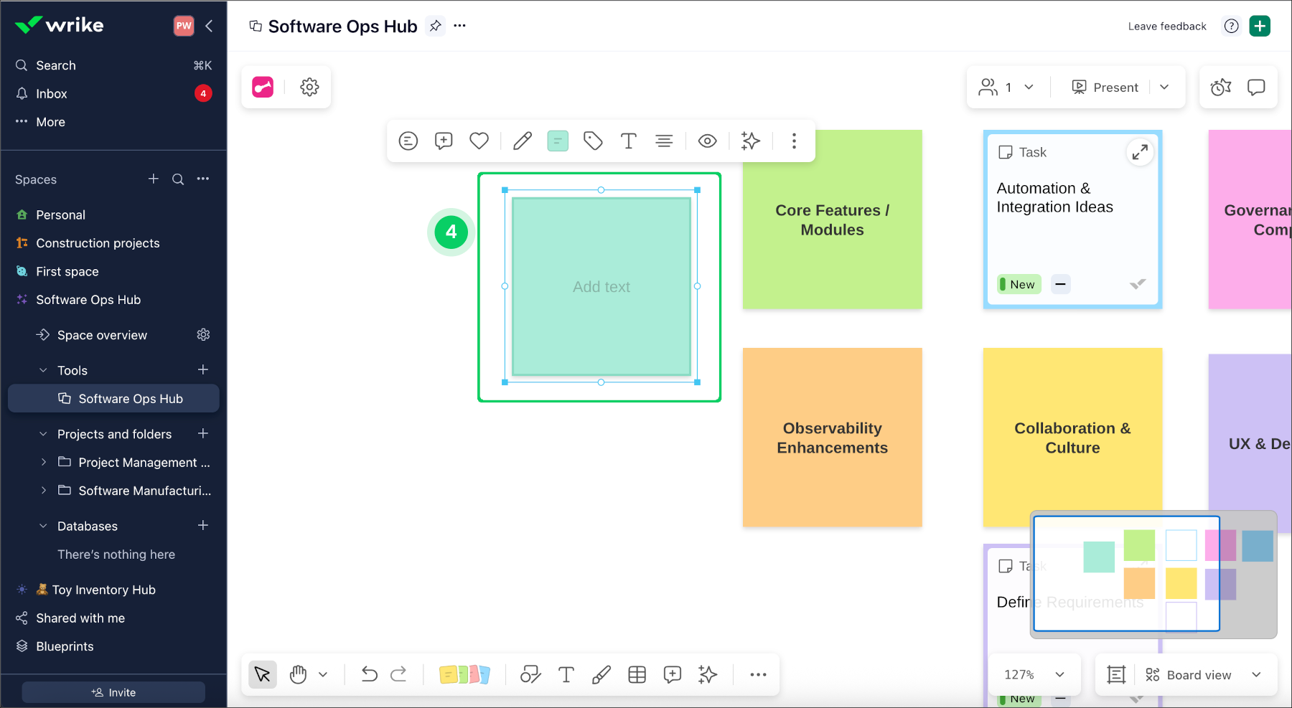Click the undo arrow in bottom toolbar
This screenshot has width=1292, height=708.
(x=369, y=674)
